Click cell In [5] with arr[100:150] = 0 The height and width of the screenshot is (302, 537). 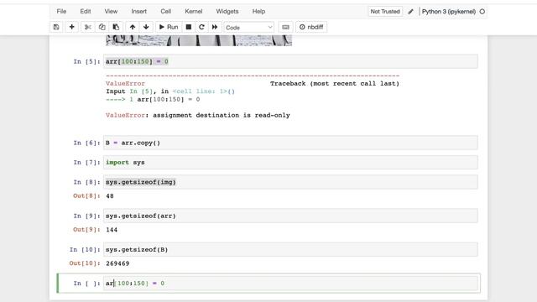coord(290,61)
